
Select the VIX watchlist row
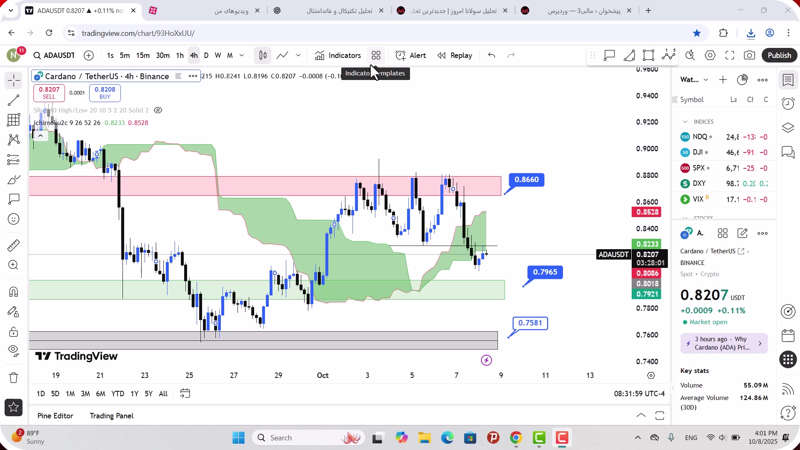pos(724,200)
